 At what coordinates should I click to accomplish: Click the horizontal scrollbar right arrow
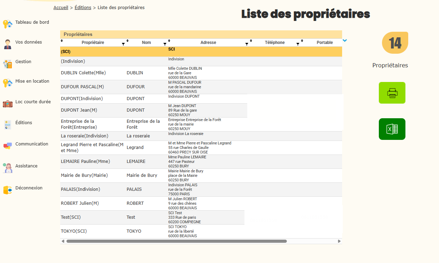tap(339, 241)
